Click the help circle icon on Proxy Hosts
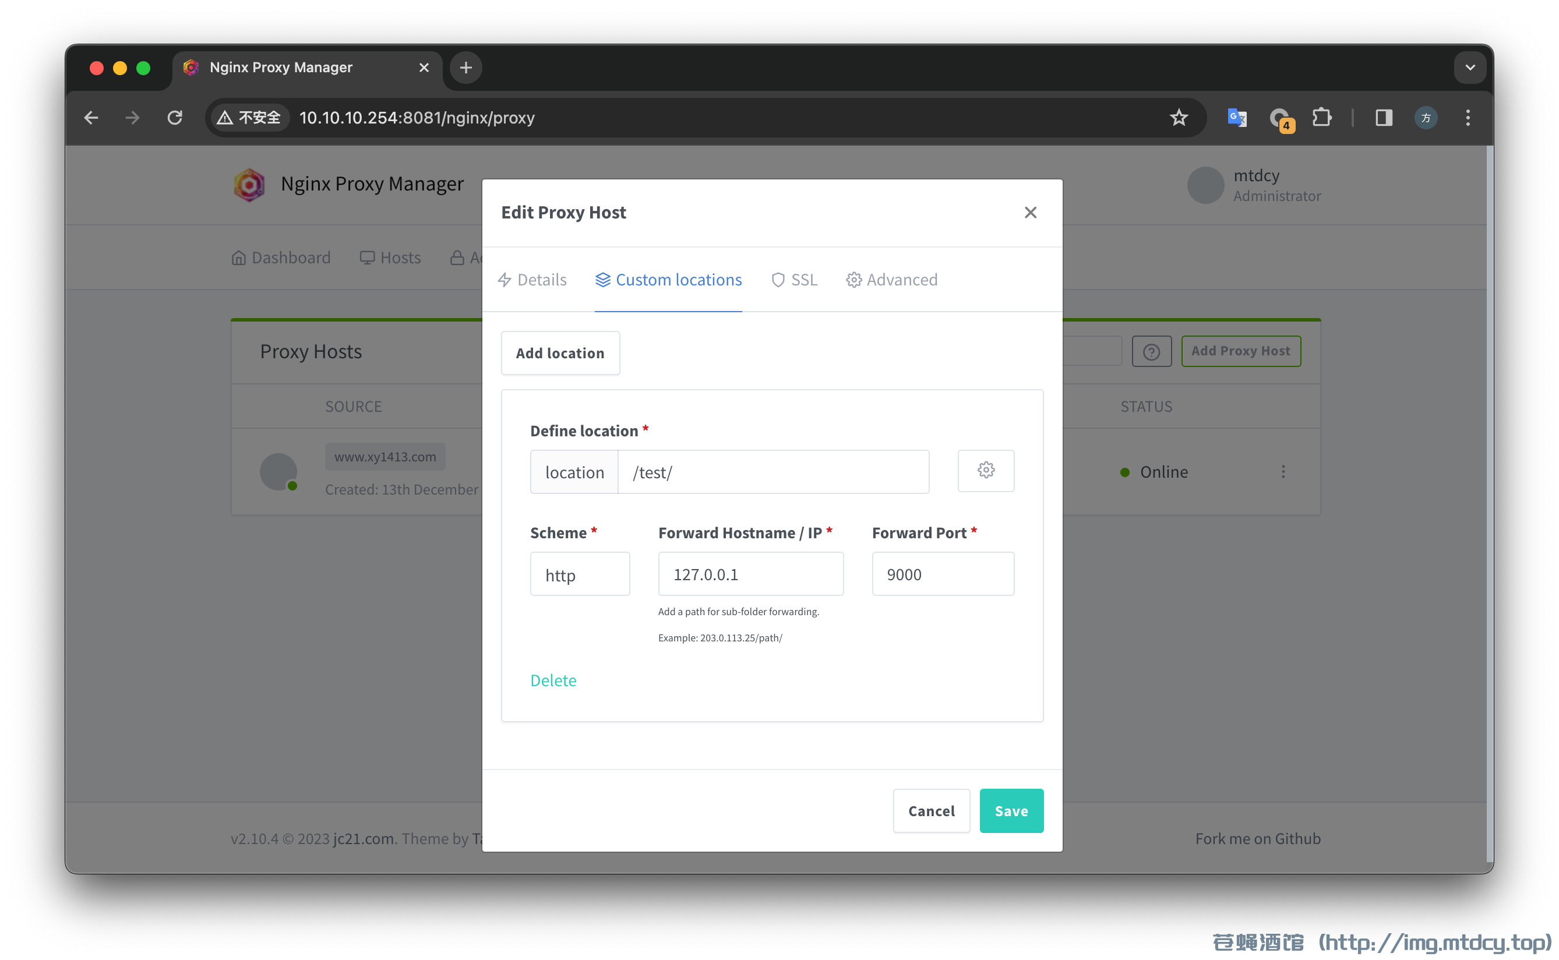The height and width of the screenshot is (960, 1559). pyautogui.click(x=1152, y=350)
